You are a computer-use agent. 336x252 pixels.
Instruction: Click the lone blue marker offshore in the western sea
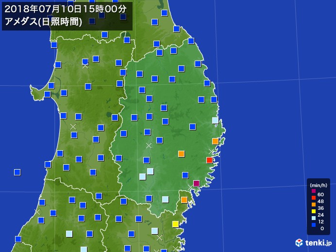(x=17, y=172)
